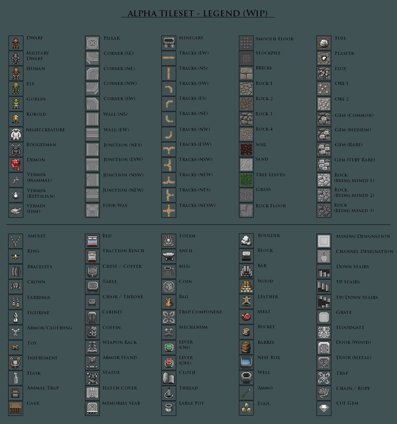Select the Bag pouch icon
The image size is (397, 424).
[x=169, y=302]
